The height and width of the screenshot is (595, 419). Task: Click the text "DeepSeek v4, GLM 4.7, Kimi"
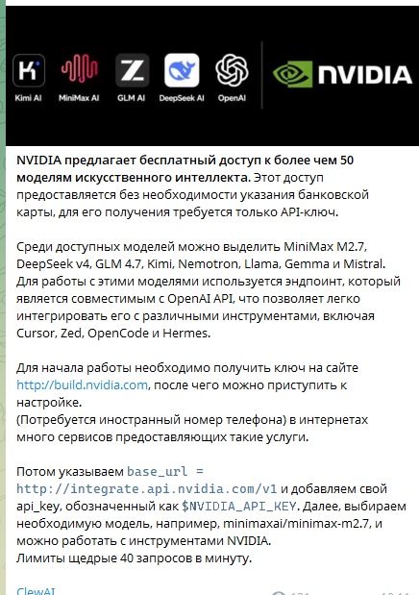coord(95,264)
